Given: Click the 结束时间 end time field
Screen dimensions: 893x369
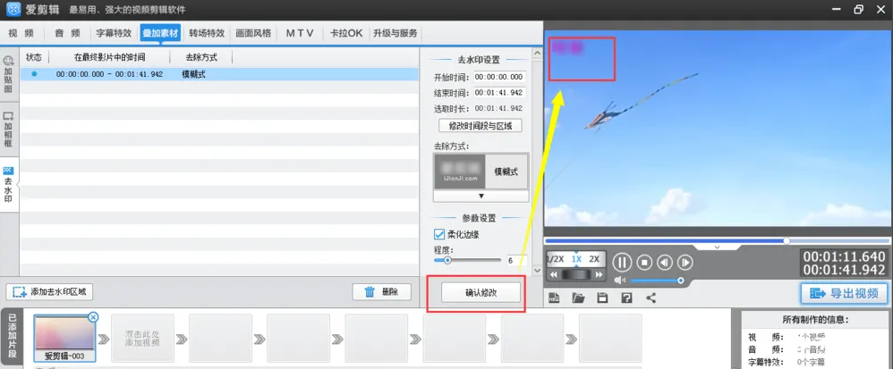Looking at the screenshot, I should click(500, 93).
